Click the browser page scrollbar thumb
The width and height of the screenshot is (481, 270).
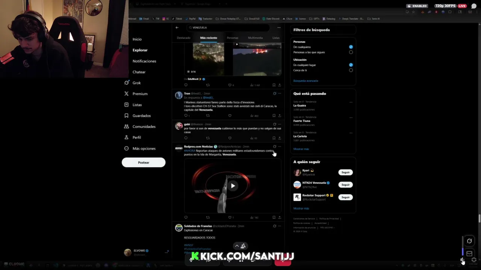click(479, 218)
